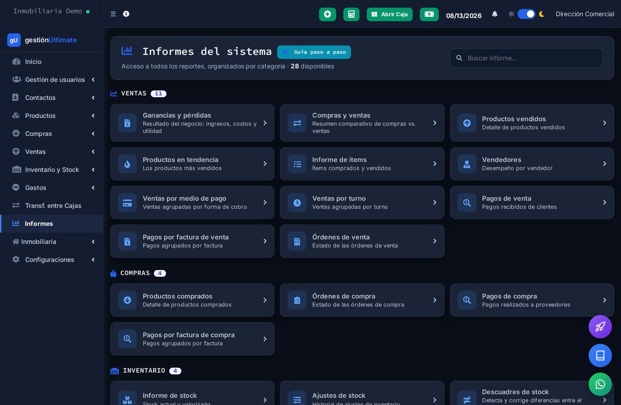The width and height of the screenshot is (621, 405).
Task: Go to Inicio in sidebar
Action: coord(52,62)
